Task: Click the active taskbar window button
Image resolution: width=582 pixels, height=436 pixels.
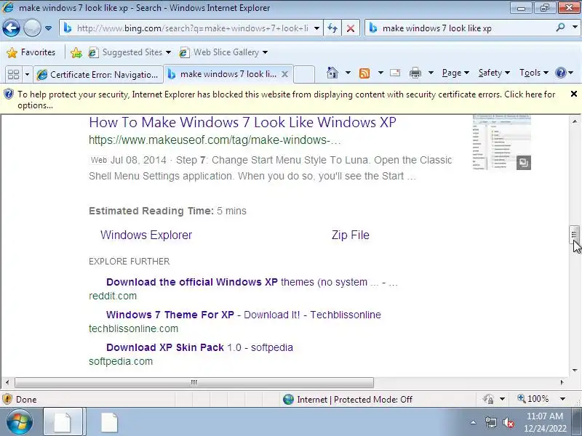Action: pyautogui.click(x=64, y=422)
